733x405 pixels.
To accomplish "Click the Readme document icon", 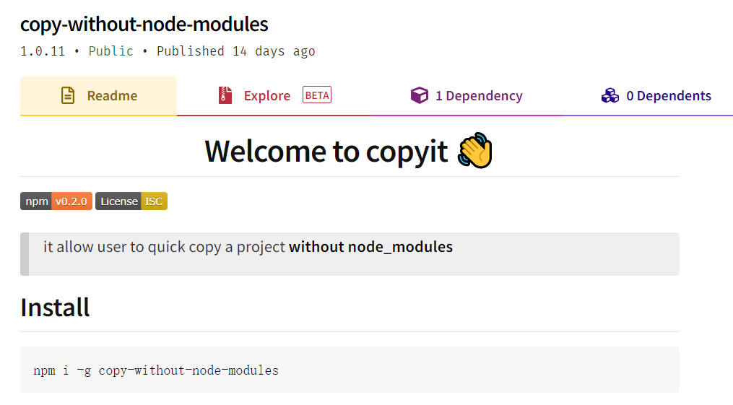I will tap(68, 96).
